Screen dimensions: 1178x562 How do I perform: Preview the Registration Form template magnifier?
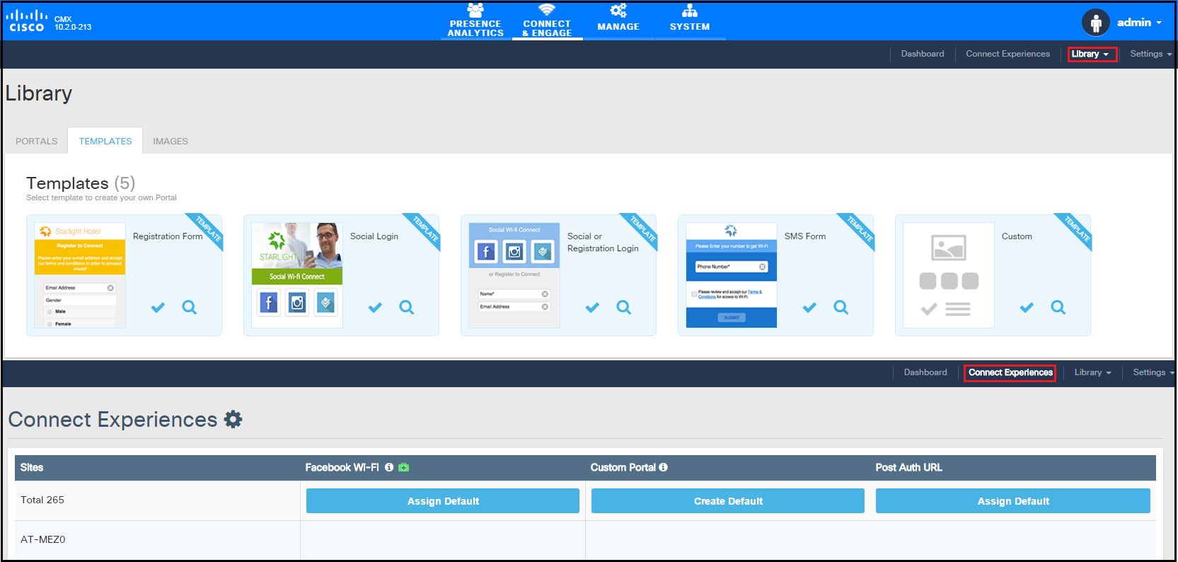coord(190,307)
